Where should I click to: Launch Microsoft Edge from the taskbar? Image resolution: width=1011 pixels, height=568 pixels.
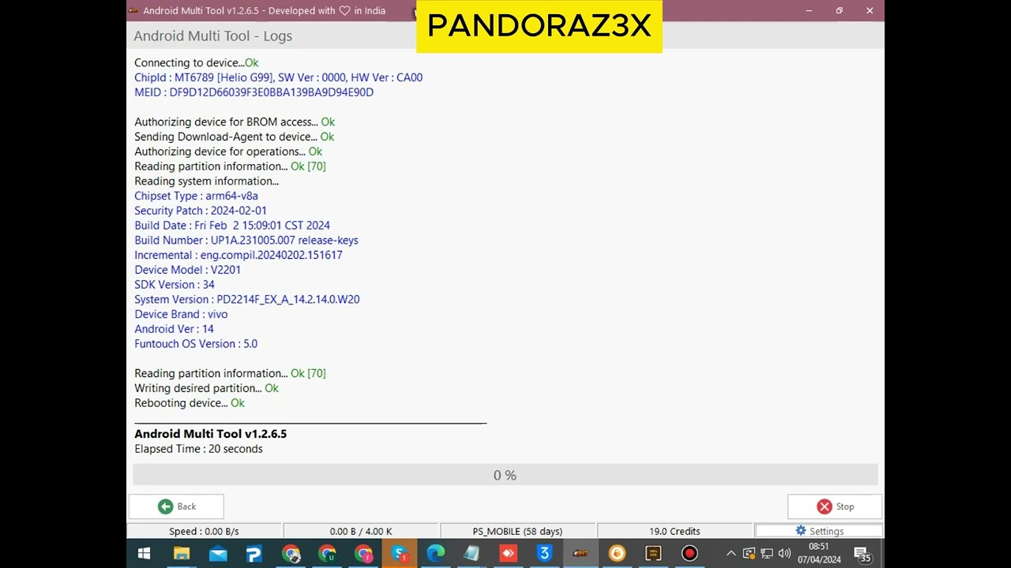point(435,554)
